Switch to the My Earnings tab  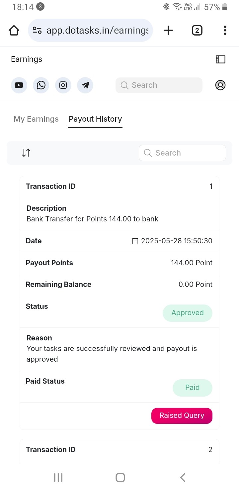click(x=36, y=119)
